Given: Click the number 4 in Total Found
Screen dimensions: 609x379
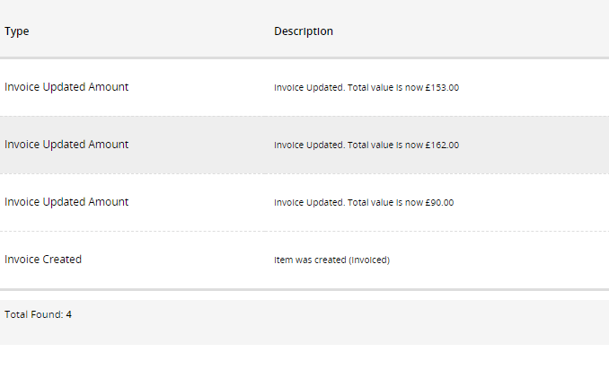Looking at the screenshot, I should 69,314.
